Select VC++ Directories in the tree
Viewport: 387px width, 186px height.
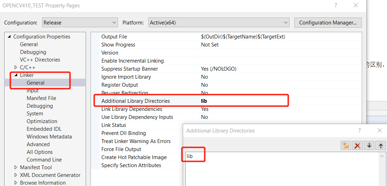click(x=40, y=60)
